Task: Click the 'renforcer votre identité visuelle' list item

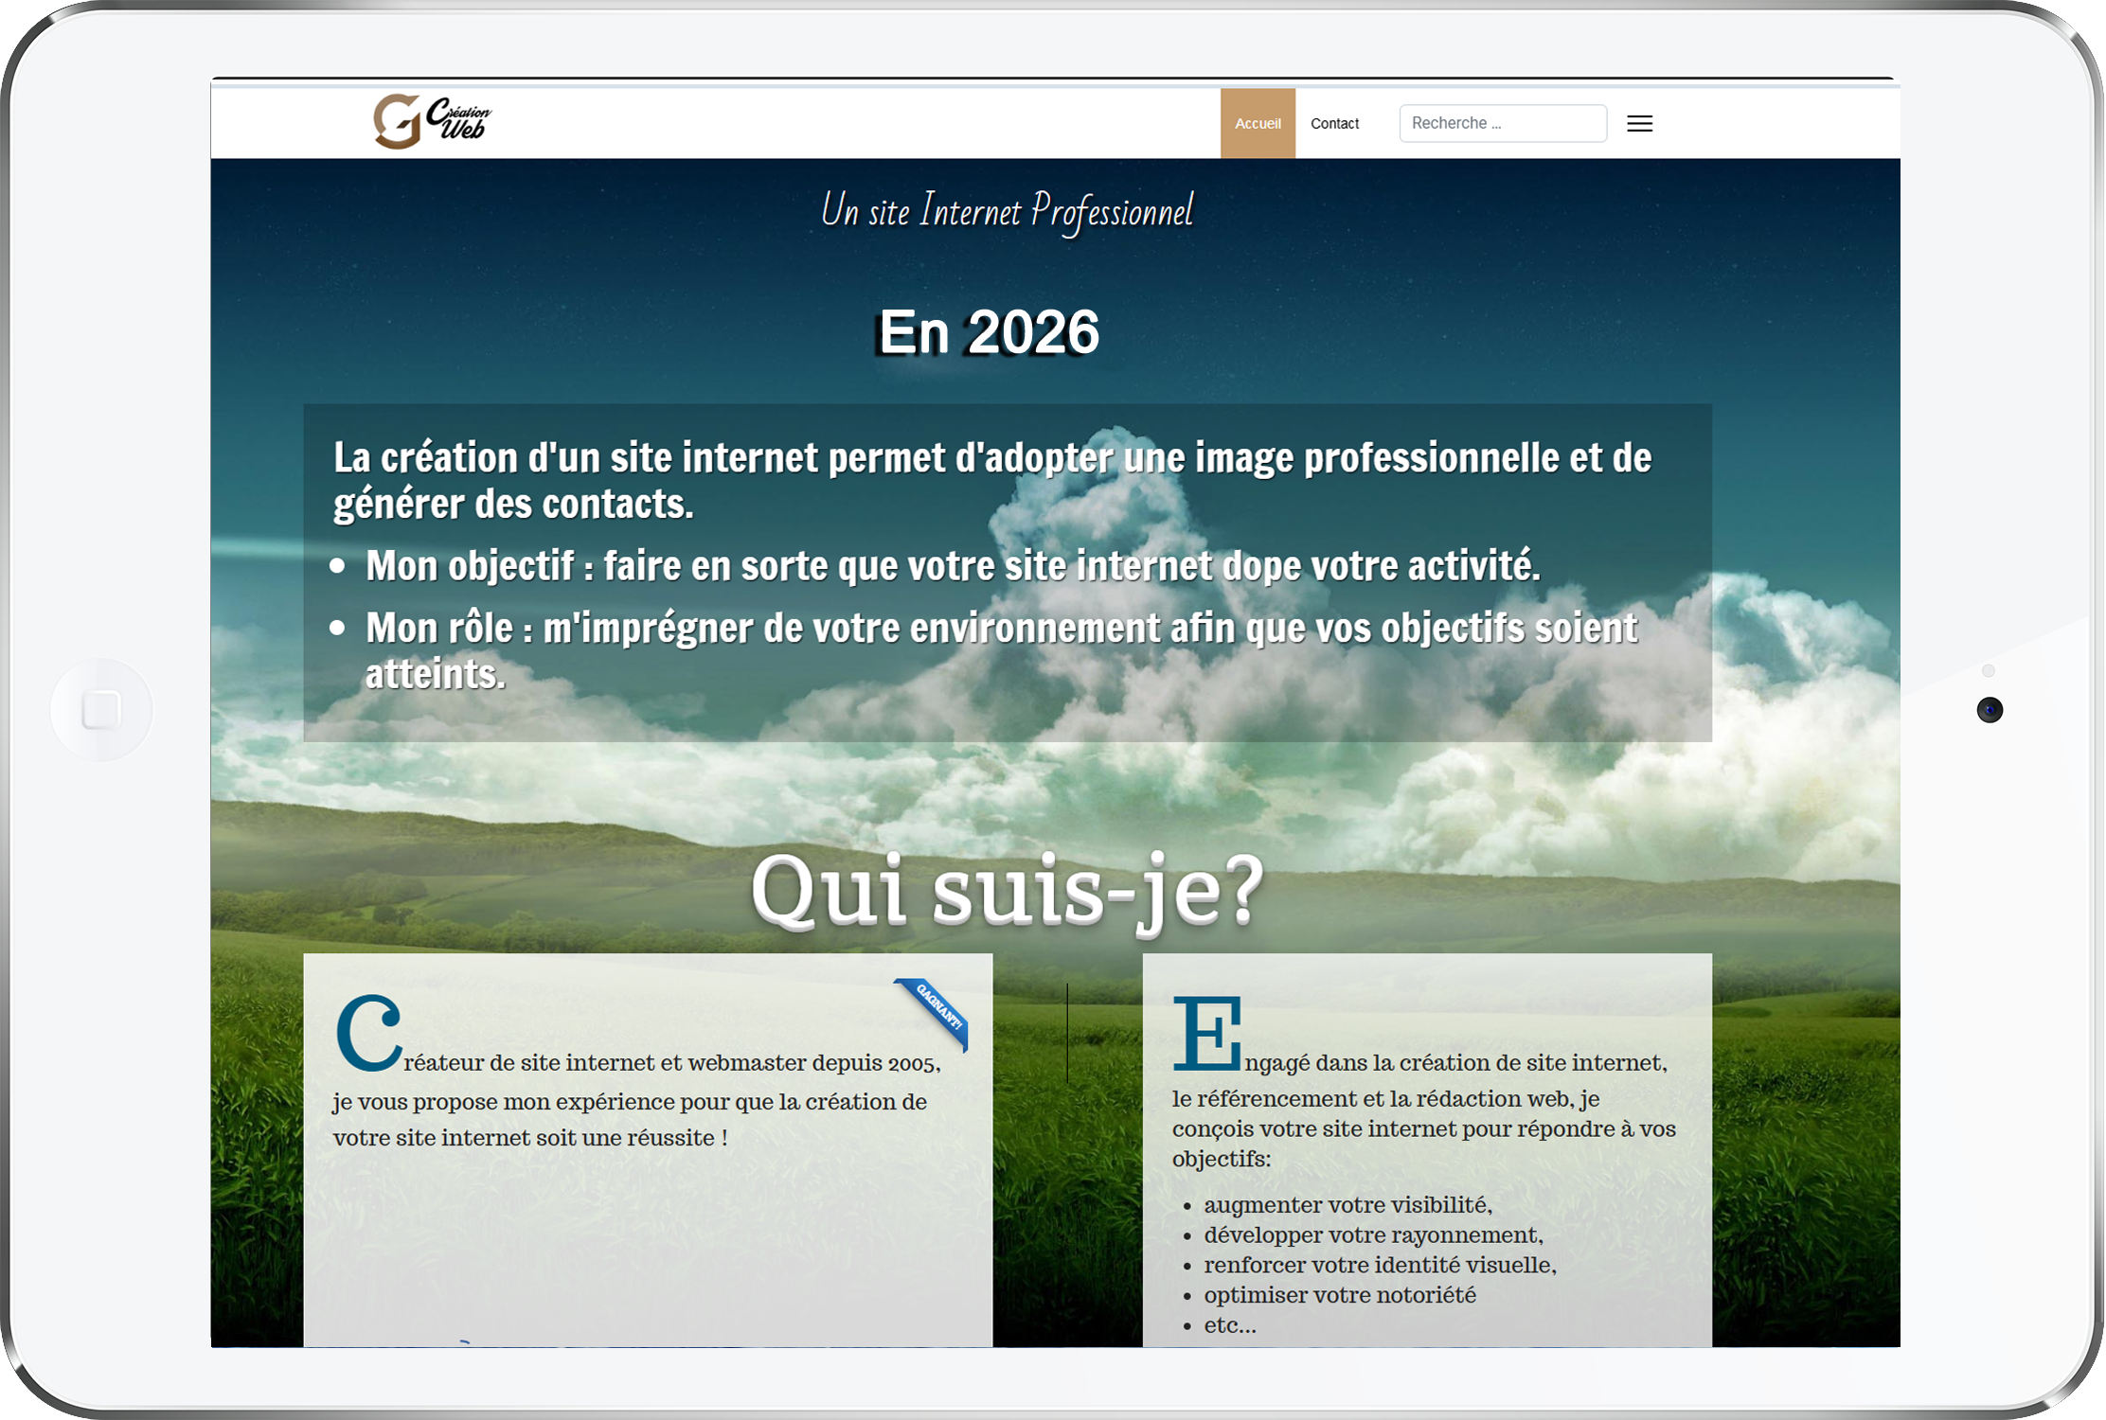Action: [1380, 1265]
